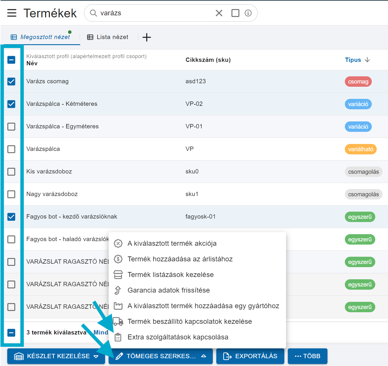Click the Megosztott nézet table icon

[x=14, y=37]
